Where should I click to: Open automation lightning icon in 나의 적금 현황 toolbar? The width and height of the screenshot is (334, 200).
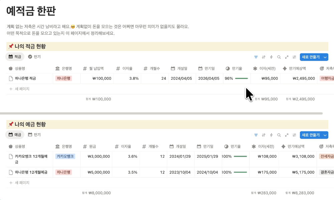click(x=271, y=57)
